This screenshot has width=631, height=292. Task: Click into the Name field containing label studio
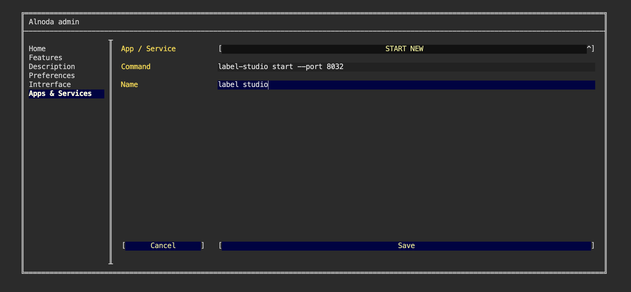pos(406,85)
